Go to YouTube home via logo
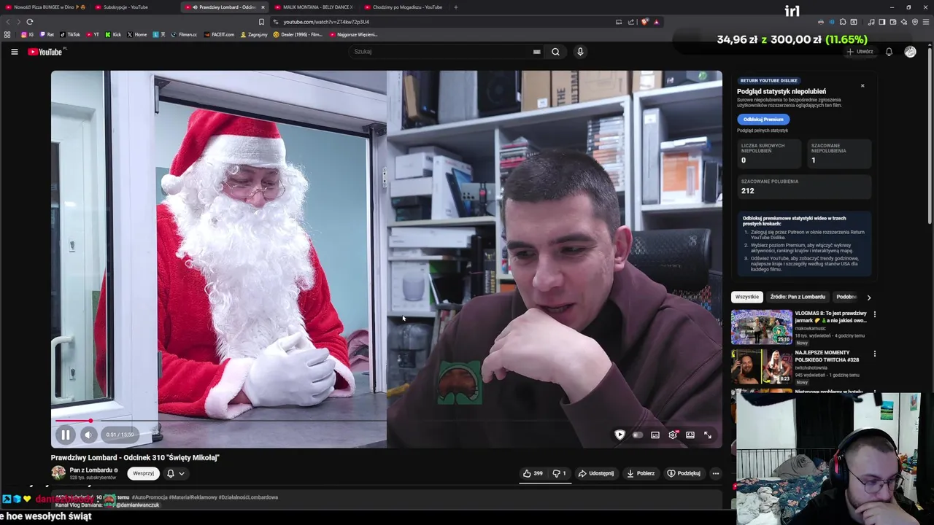Viewport: 934px width, 525px height. click(x=47, y=52)
